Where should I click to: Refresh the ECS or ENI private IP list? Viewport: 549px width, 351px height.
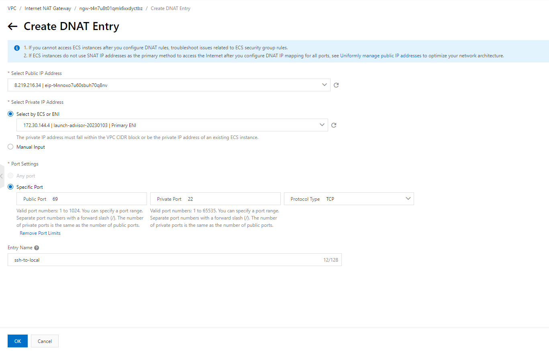333,125
